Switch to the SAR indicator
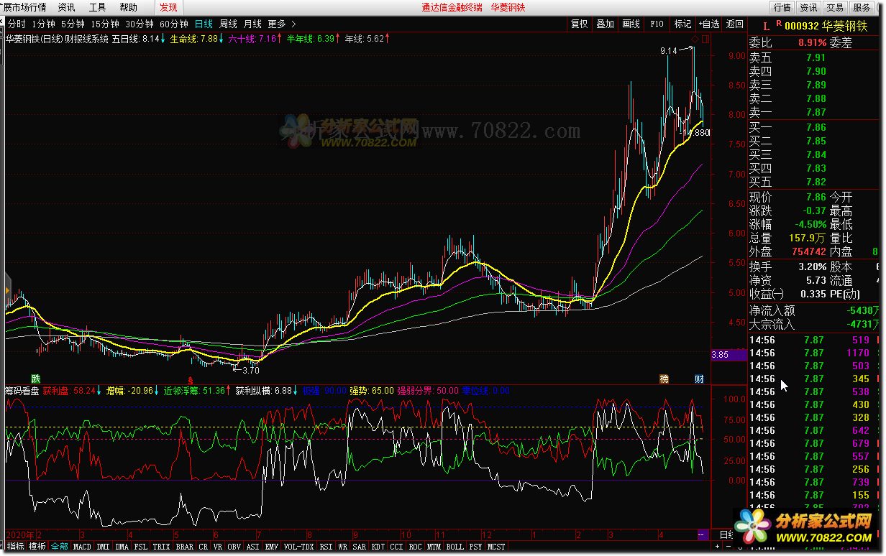 (x=360, y=547)
